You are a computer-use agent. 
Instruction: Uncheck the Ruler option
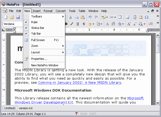35,22
